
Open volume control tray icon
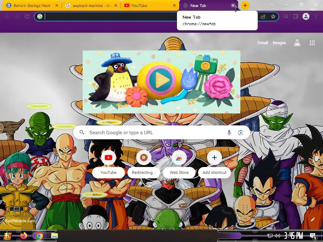coord(278,236)
